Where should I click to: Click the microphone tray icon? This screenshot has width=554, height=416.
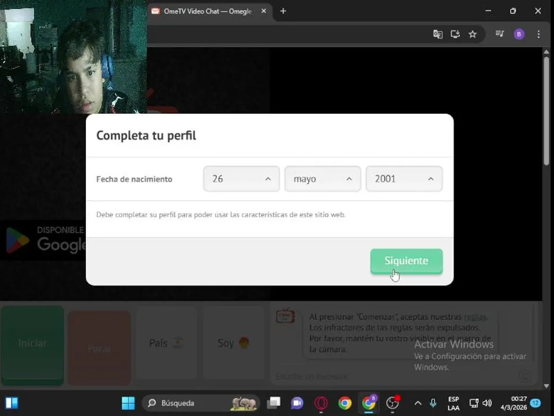[433, 403]
